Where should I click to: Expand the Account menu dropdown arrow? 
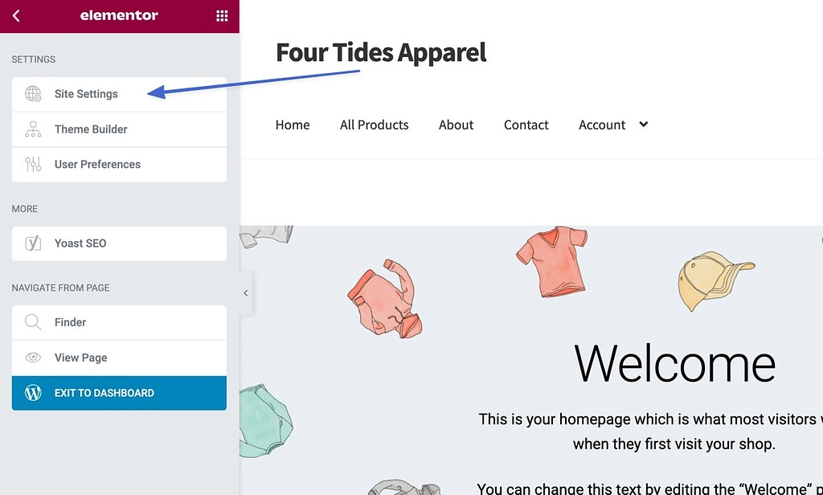coord(643,125)
